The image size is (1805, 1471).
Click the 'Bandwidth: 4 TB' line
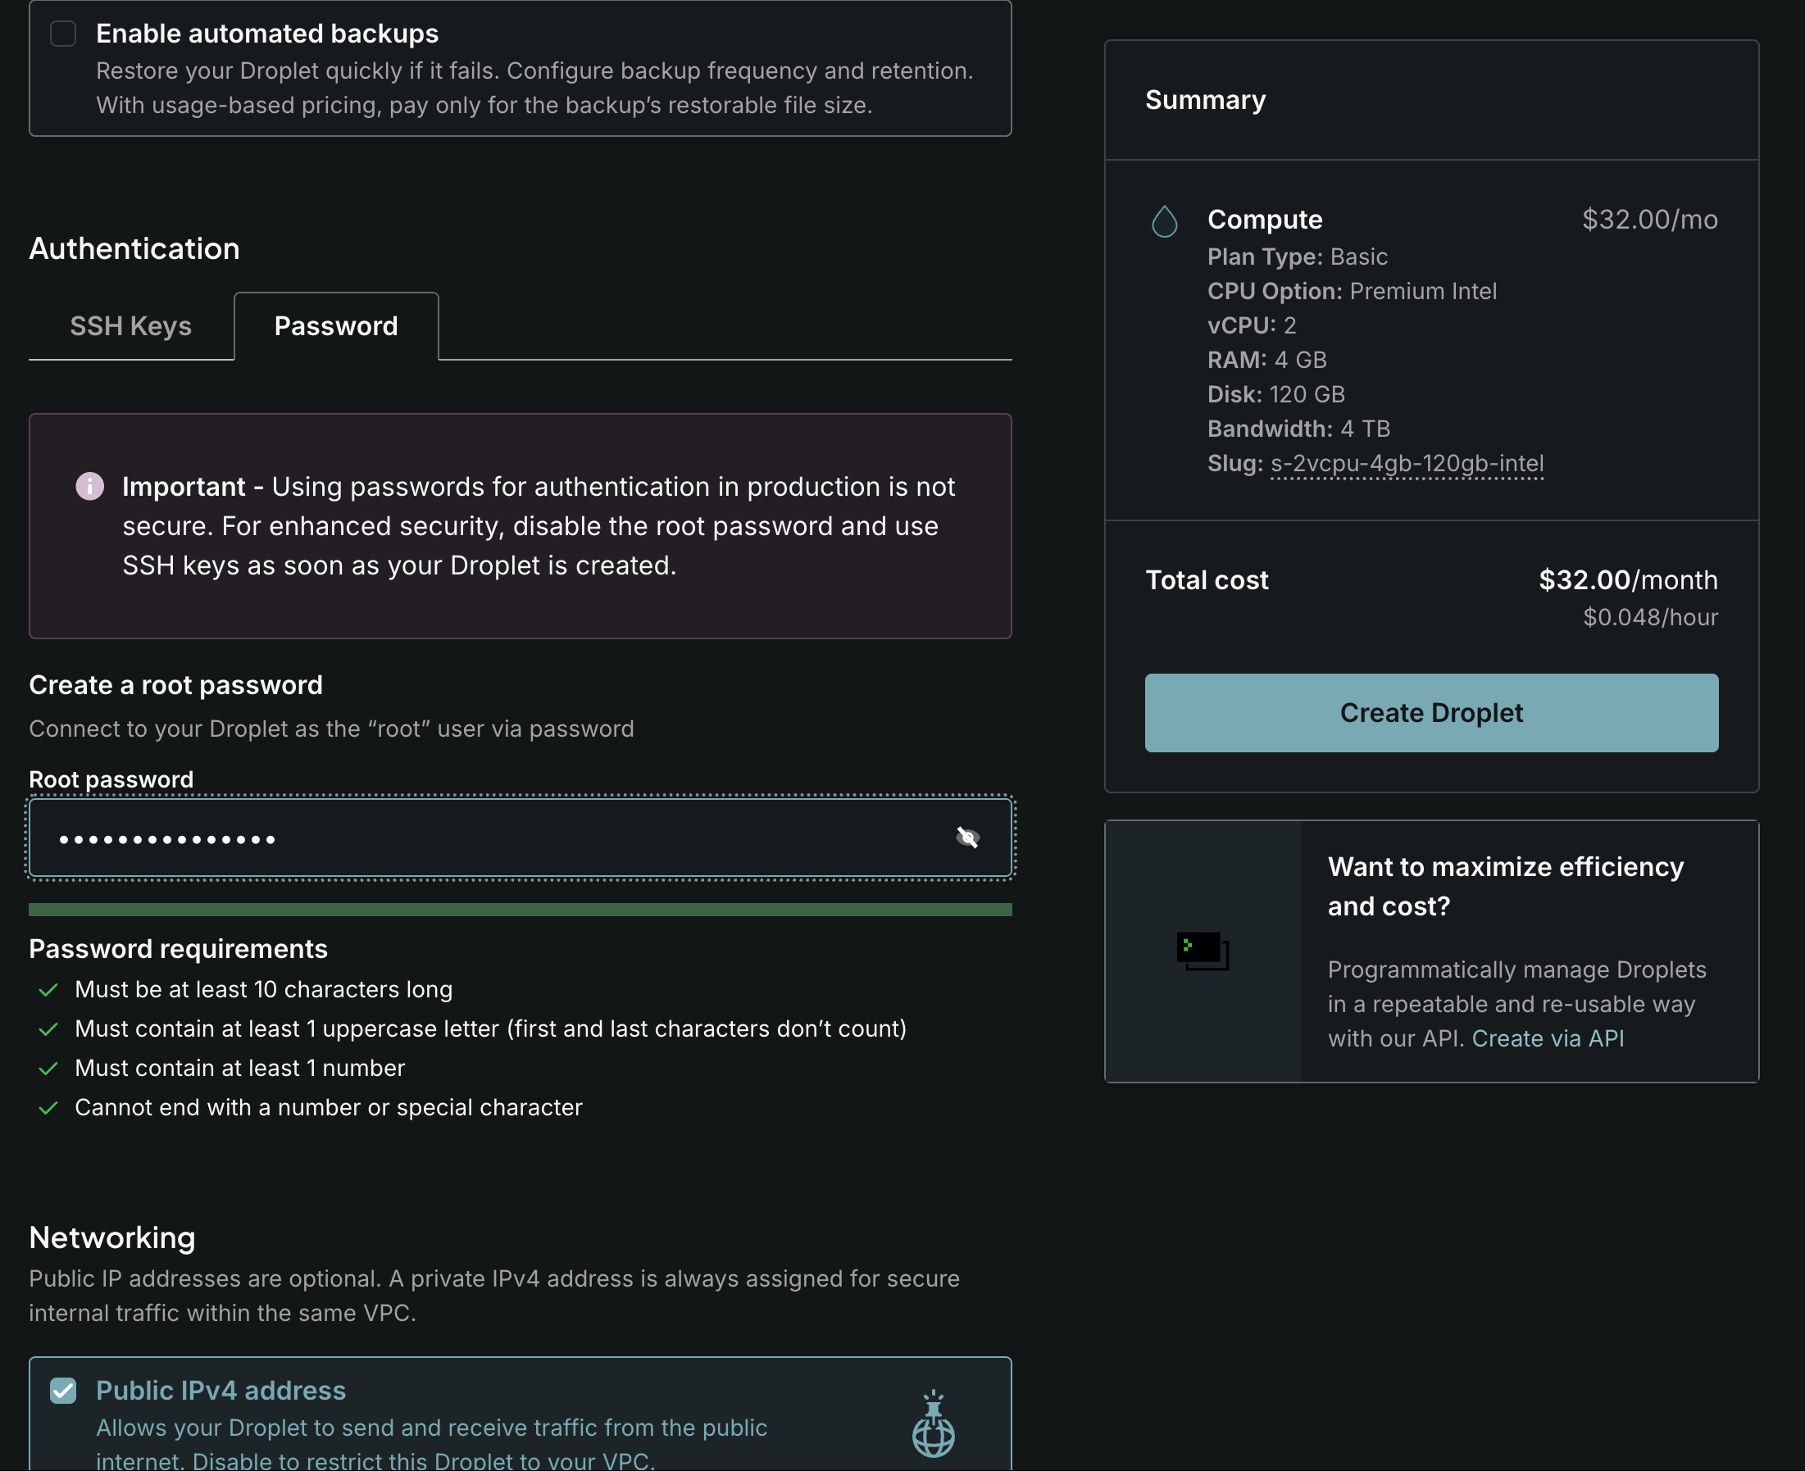tap(1298, 429)
